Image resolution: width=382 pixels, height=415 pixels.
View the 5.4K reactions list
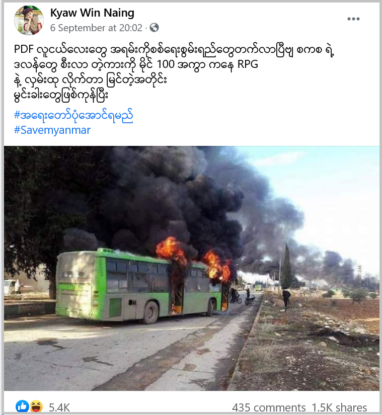pyautogui.click(x=59, y=407)
